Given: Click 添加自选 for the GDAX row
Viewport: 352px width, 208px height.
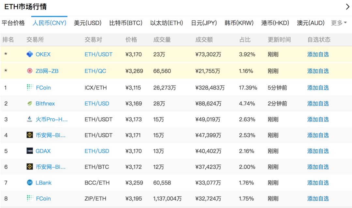Looking at the screenshot, I should pos(318,151).
